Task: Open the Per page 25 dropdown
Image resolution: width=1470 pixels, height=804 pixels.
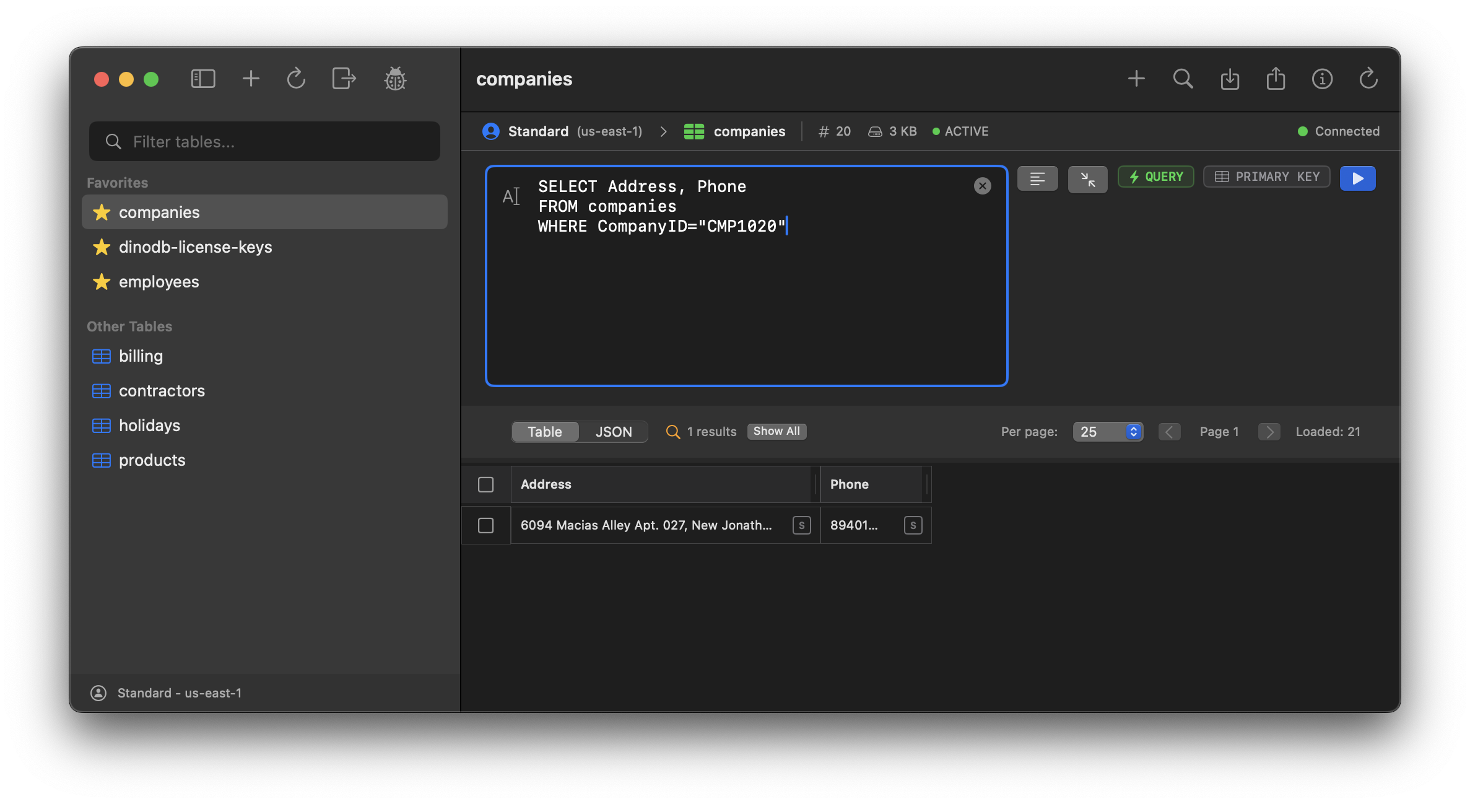Action: click(1108, 432)
